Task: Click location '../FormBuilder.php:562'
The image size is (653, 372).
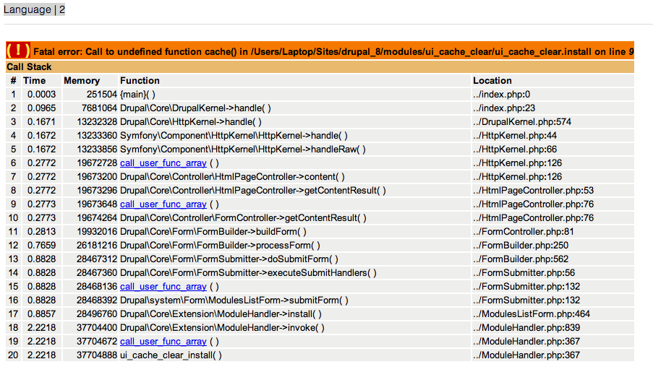Action: pos(521,259)
